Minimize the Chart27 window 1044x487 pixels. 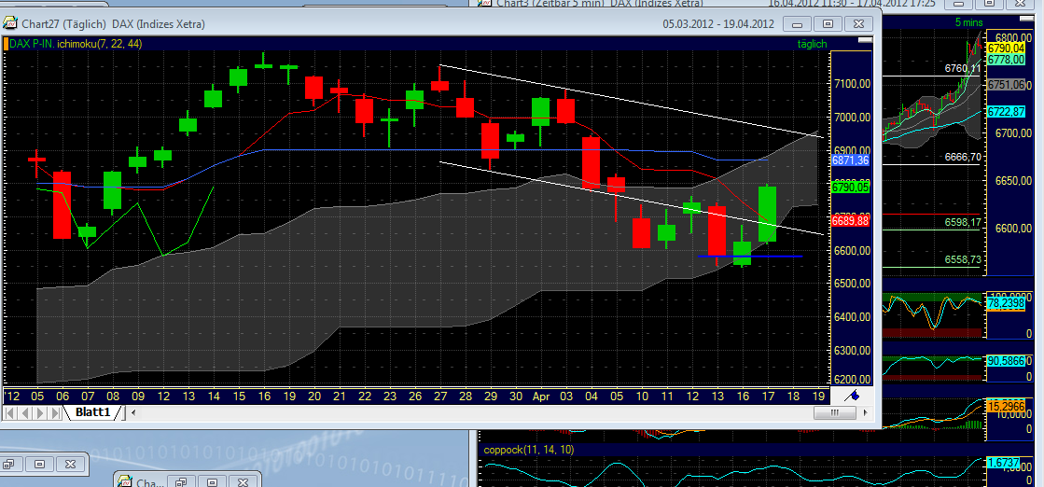tap(797, 24)
